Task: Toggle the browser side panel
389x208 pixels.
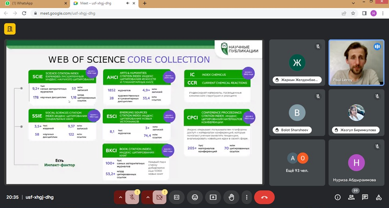Action: [365, 13]
